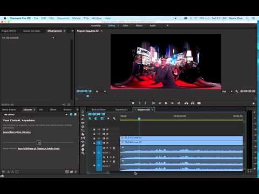Viewport: 259px width, 194px height.
Task: Open the Full playback resolution dropdown
Action: tap(227, 92)
